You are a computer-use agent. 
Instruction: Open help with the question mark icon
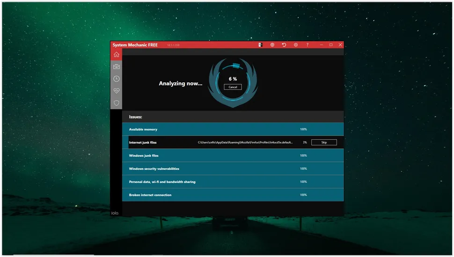pyautogui.click(x=308, y=45)
